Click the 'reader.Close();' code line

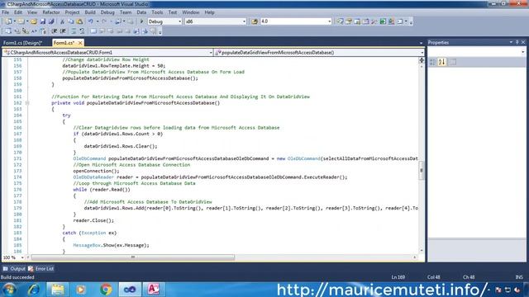(x=93, y=220)
